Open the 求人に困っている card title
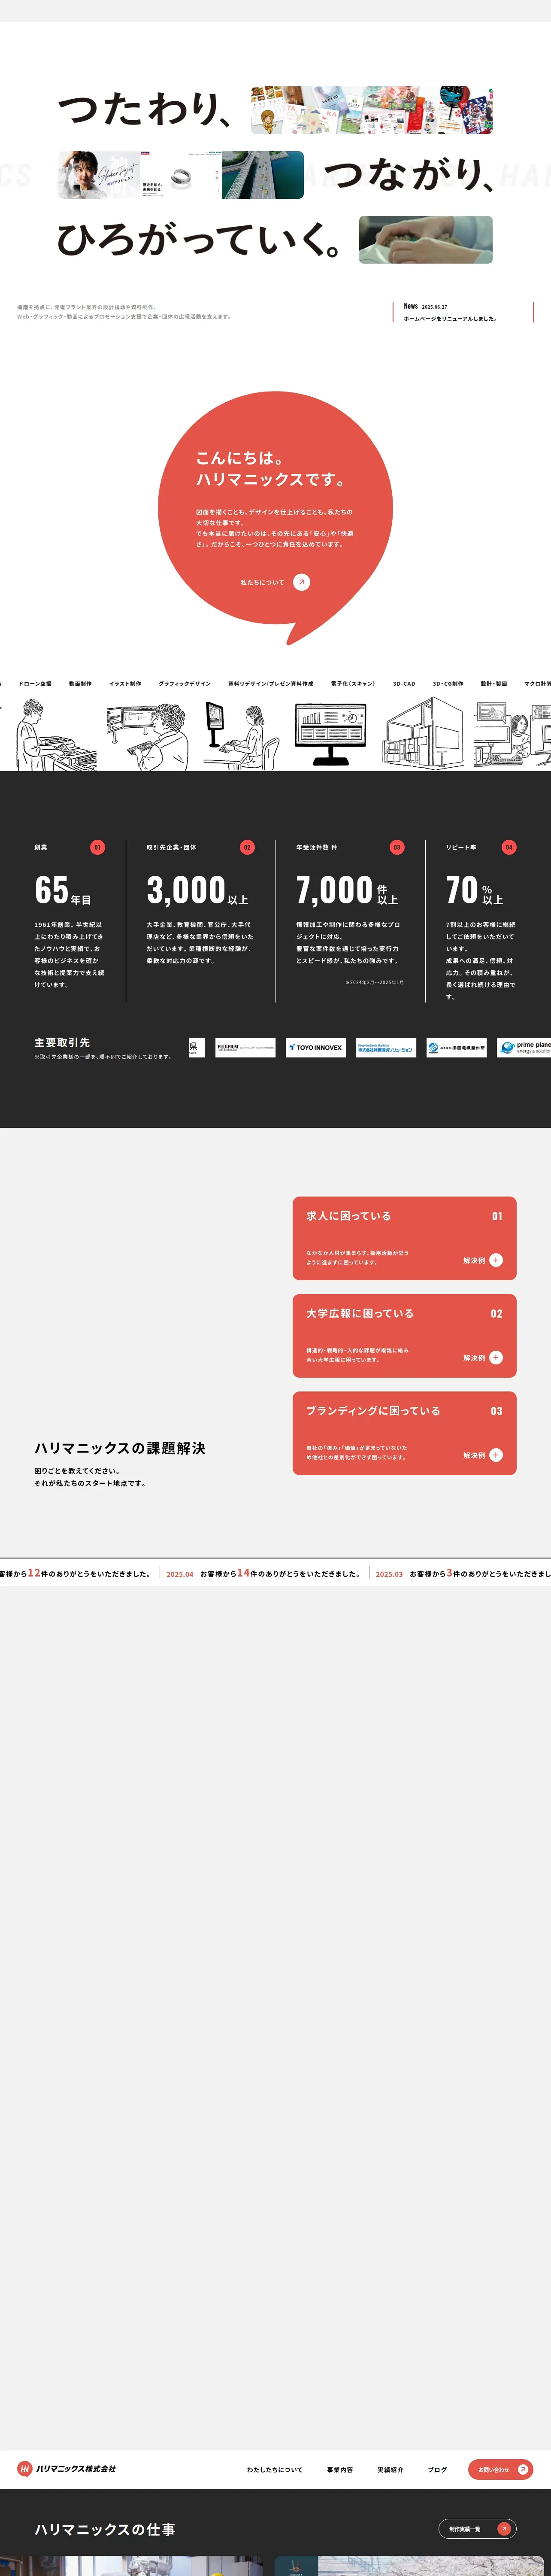This screenshot has height=2576, width=551. pos(349,1216)
